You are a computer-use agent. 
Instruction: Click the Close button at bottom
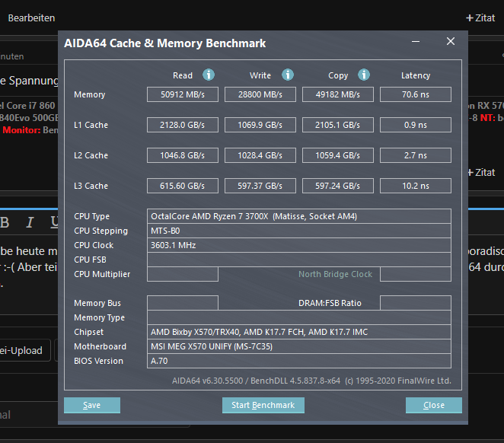click(434, 405)
